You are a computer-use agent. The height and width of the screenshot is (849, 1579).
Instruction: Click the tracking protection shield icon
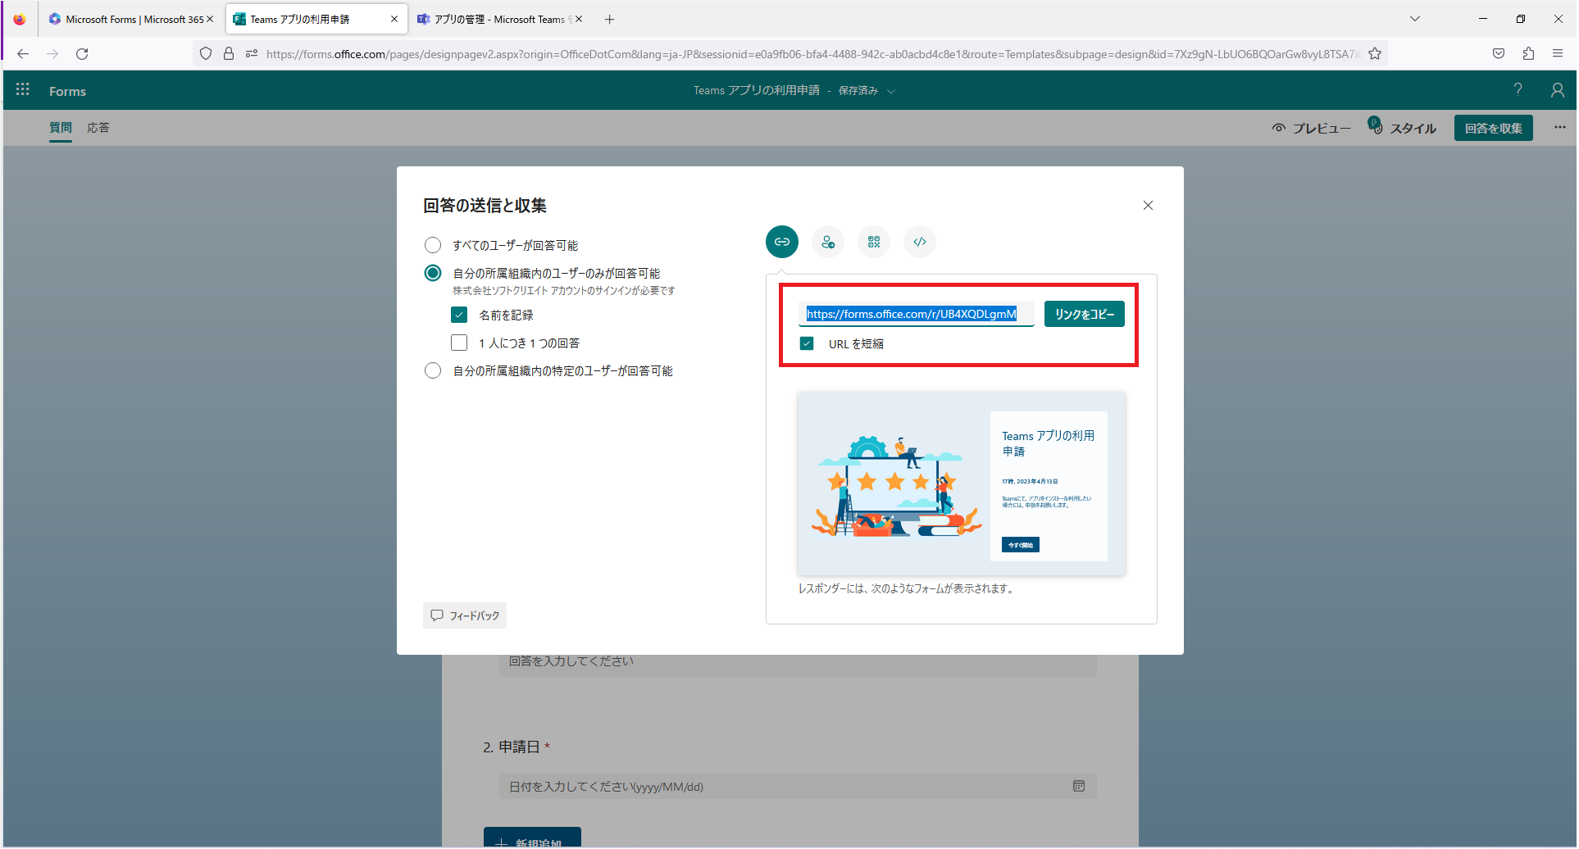pyautogui.click(x=206, y=54)
